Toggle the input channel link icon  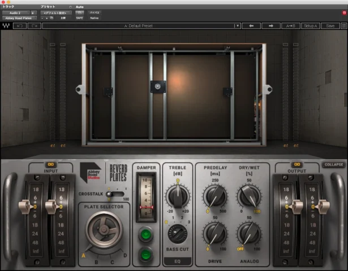pos(51,164)
